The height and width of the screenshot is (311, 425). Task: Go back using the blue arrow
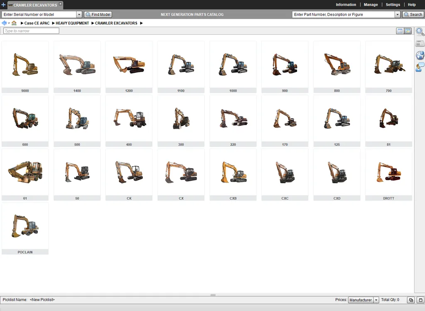coord(4,23)
